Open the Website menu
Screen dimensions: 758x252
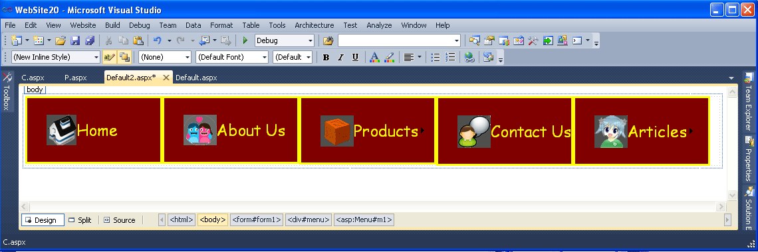tap(83, 25)
